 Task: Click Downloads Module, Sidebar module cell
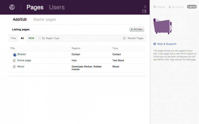click(86, 68)
